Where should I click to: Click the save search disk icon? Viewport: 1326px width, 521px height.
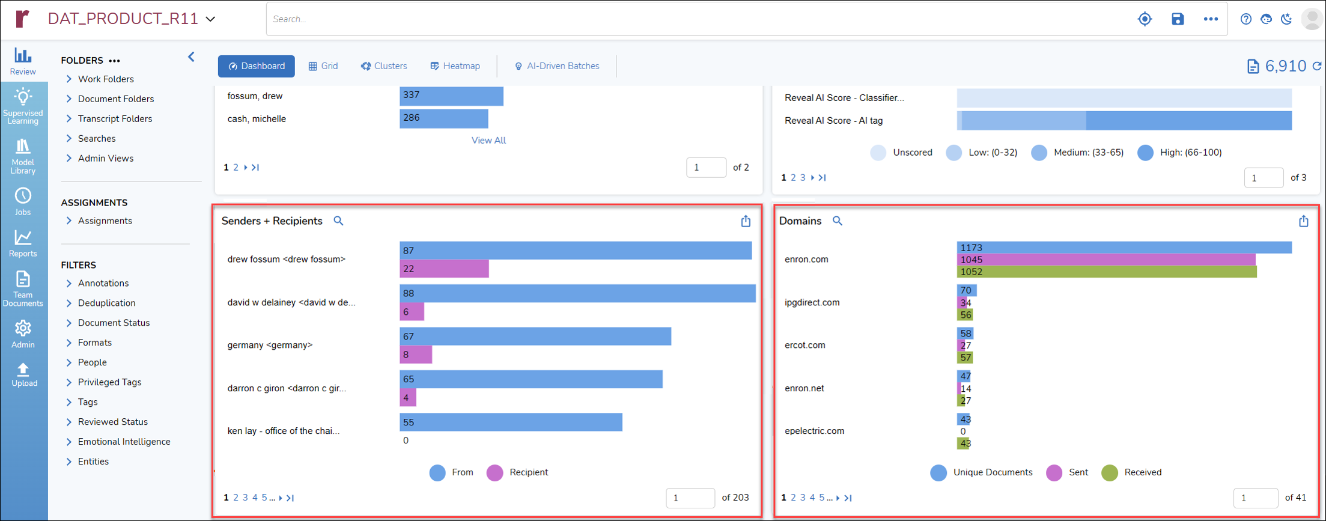[x=1178, y=19]
